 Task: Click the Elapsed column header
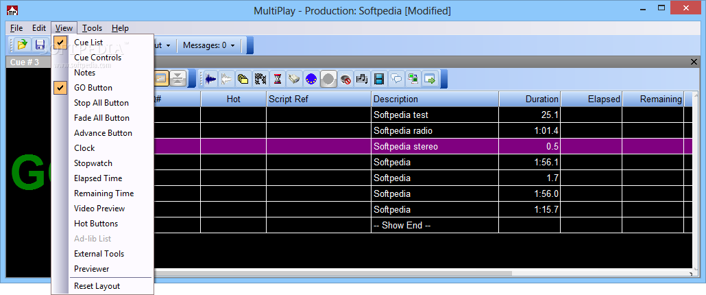(x=591, y=99)
